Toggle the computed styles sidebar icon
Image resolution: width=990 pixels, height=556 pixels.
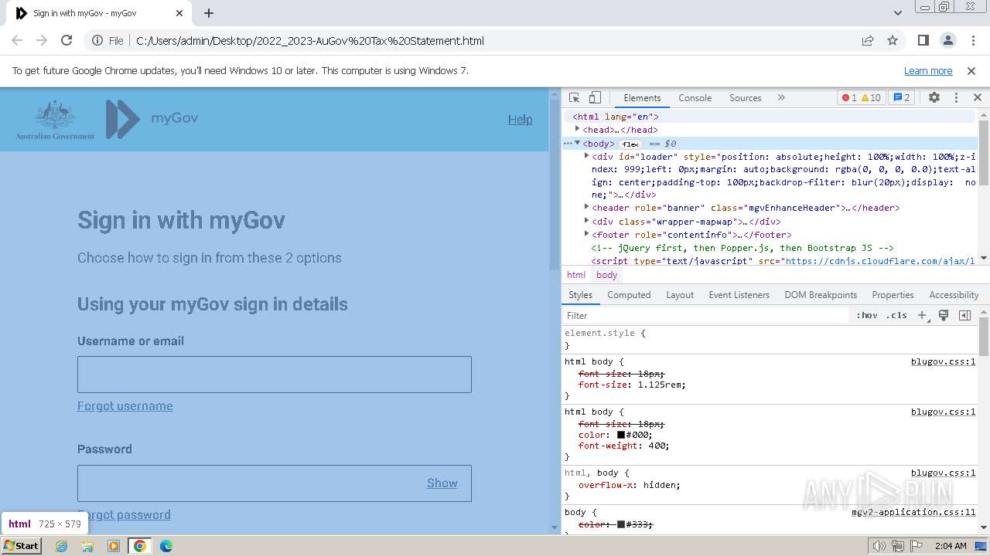pos(964,315)
